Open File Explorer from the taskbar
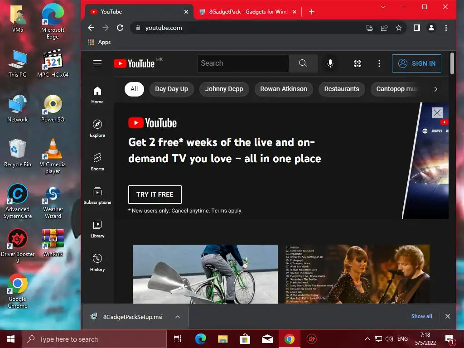The width and height of the screenshot is (464, 348). (x=223, y=339)
